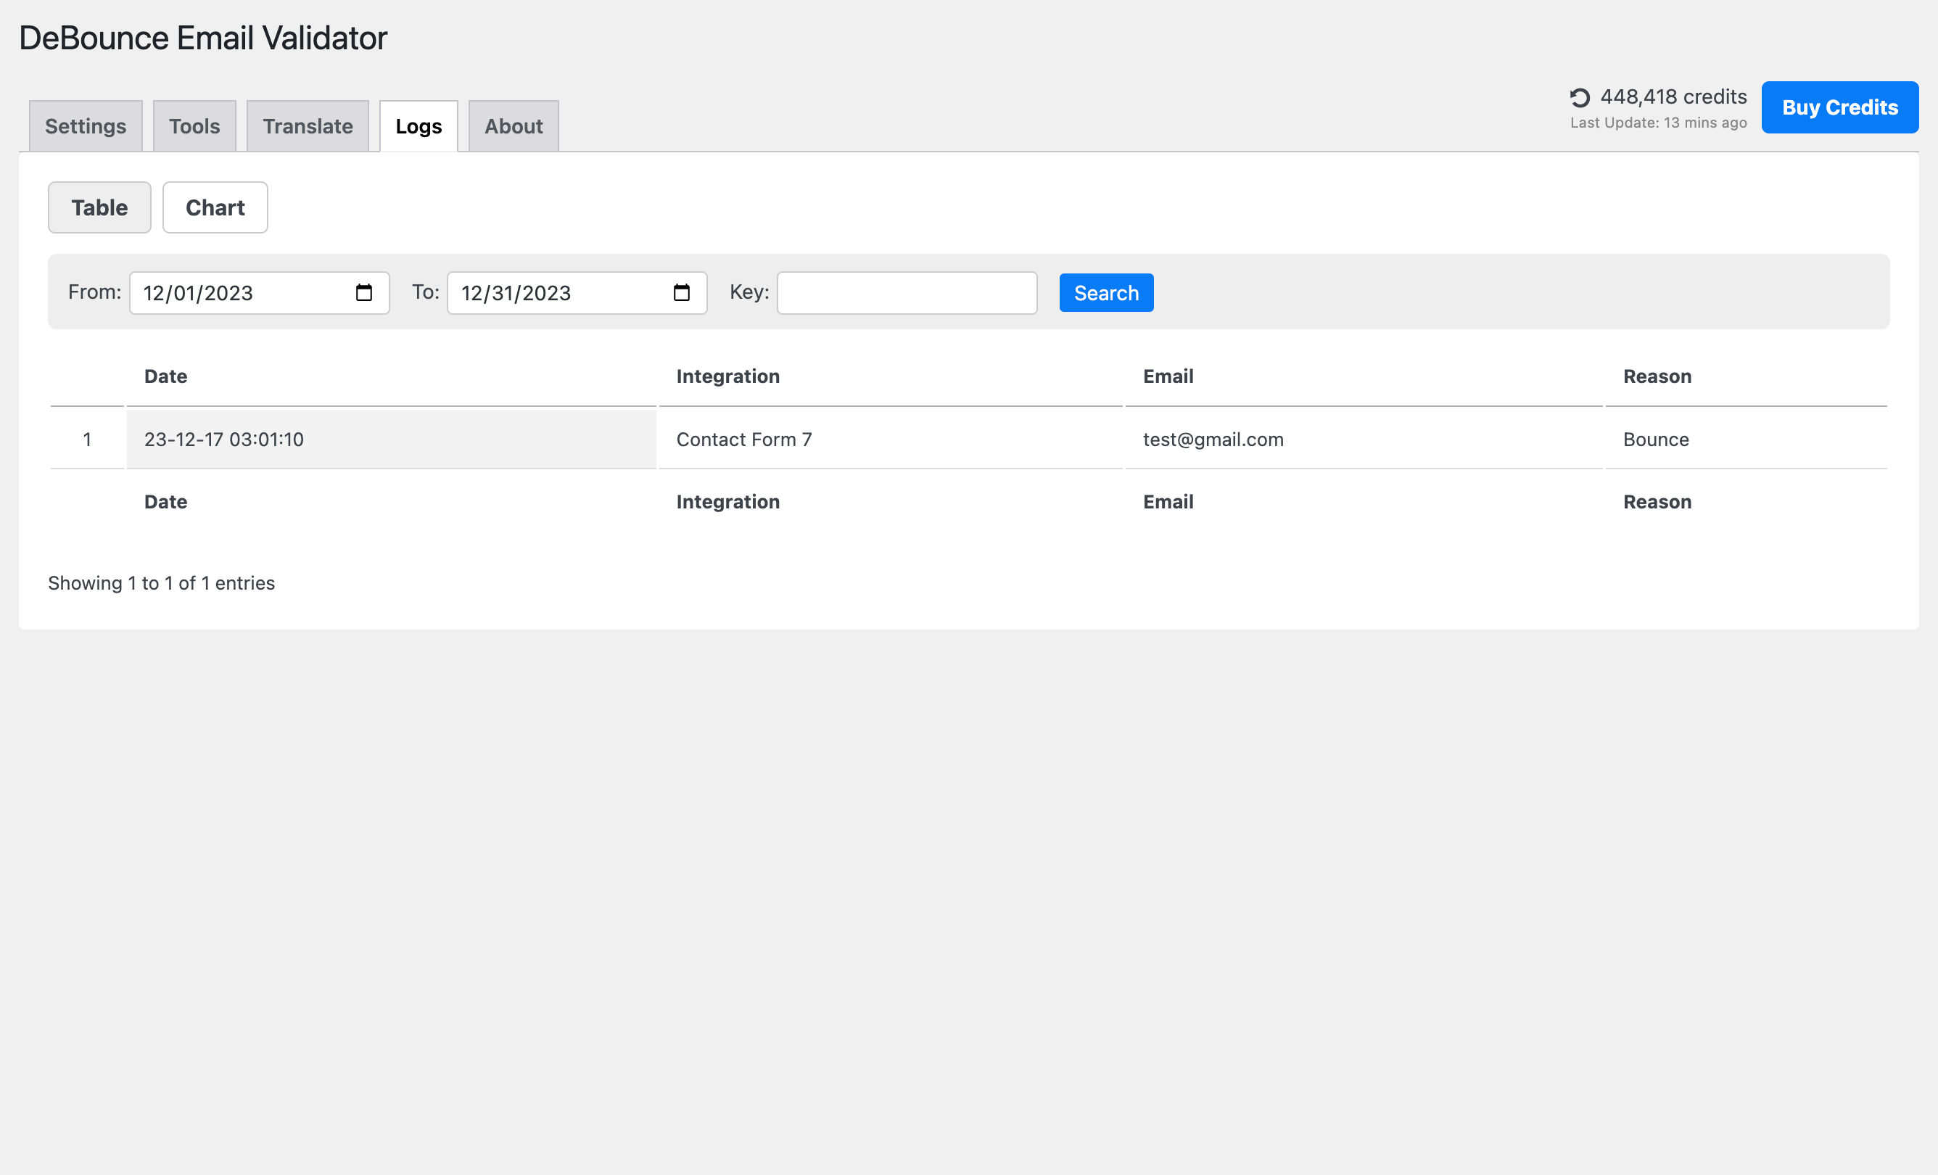Click the test@gmail.com email cell
This screenshot has height=1175, width=1938.
click(1364, 439)
